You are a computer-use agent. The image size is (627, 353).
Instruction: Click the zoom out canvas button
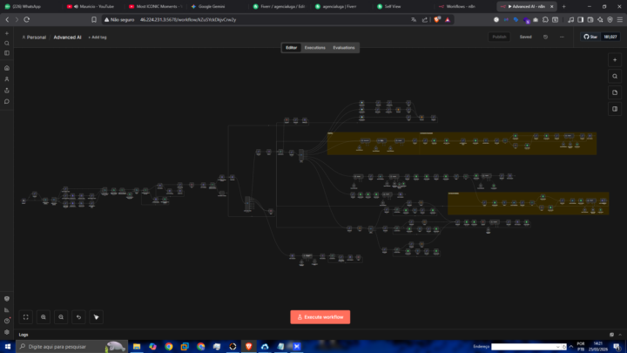(61, 317)
